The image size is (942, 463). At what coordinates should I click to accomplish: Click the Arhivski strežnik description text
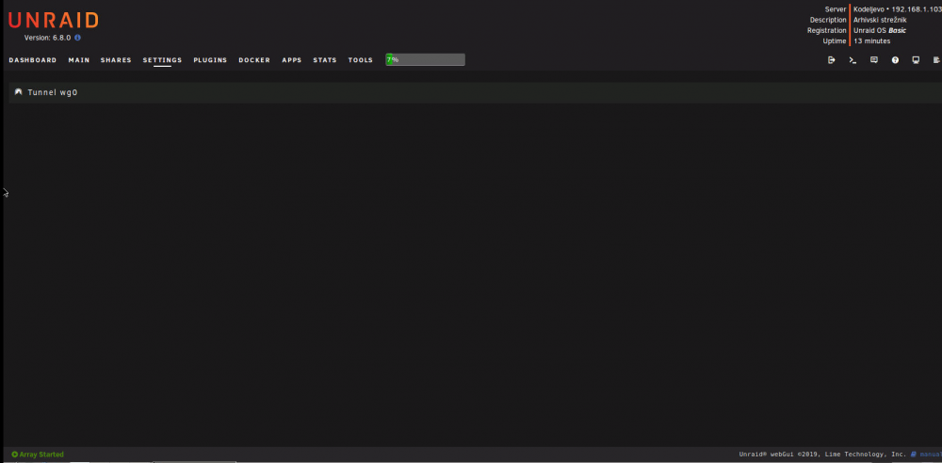coord(880,20)
